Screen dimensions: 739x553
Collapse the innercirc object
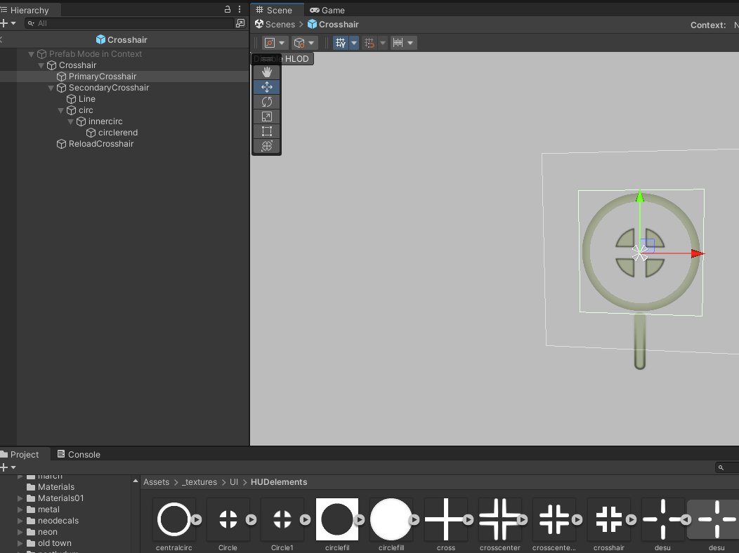[71, 122]
